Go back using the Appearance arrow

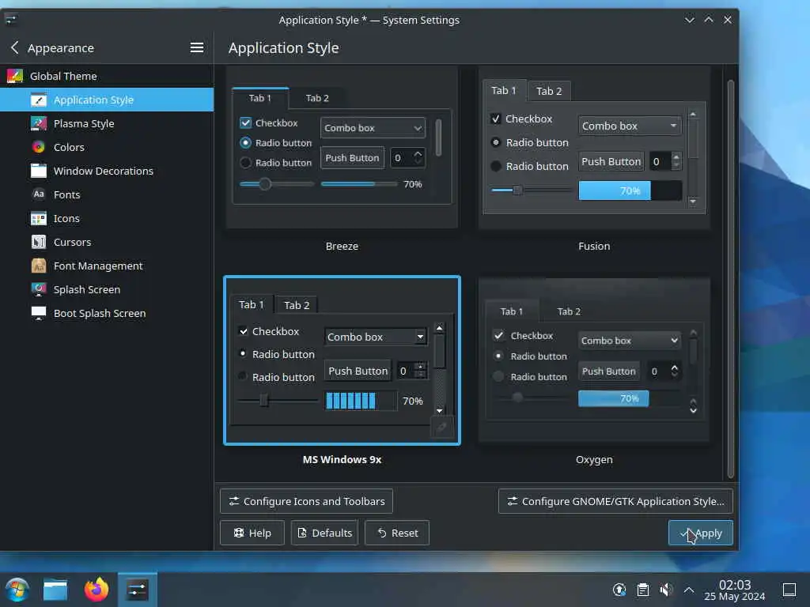(14, 47)
